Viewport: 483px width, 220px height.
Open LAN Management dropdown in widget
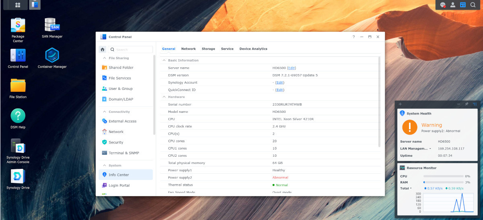[415, 149]
